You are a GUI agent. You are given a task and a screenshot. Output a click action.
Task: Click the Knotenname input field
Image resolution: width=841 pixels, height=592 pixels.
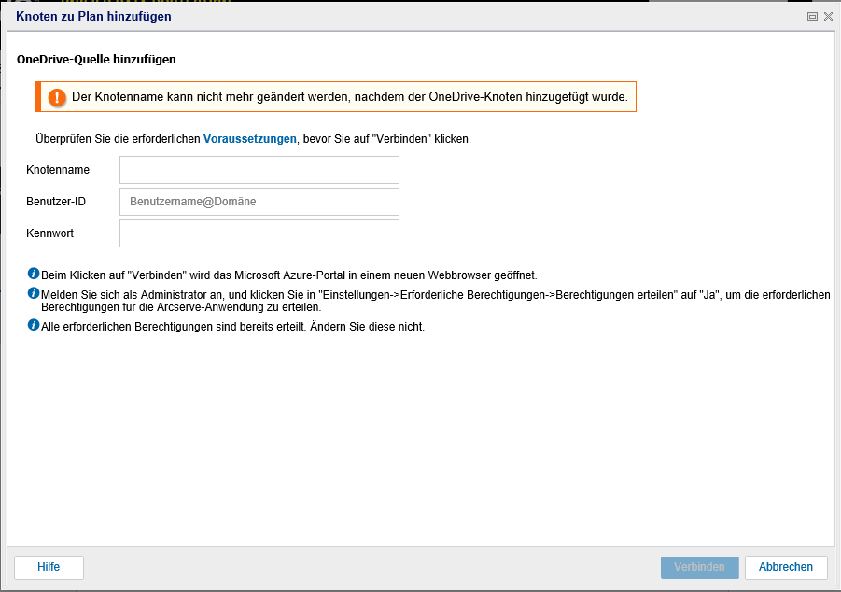[259, 170]
